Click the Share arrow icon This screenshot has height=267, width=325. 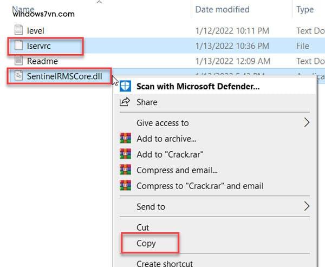125,102
